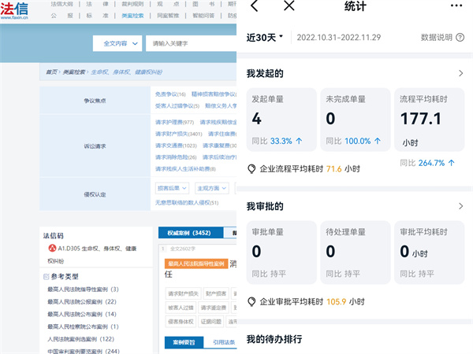Click the 法信 faxin.cn logo
The width and height of the screenshot is (473, 354).
[x=14, y=11]
